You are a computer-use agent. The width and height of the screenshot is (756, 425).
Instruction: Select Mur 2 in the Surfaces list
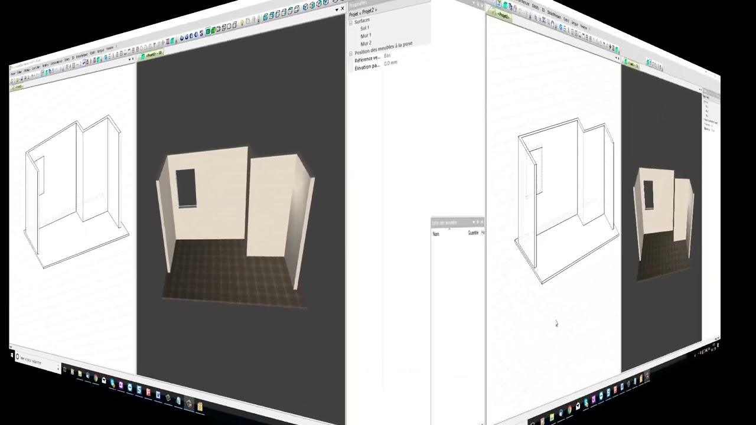(366, 44)
